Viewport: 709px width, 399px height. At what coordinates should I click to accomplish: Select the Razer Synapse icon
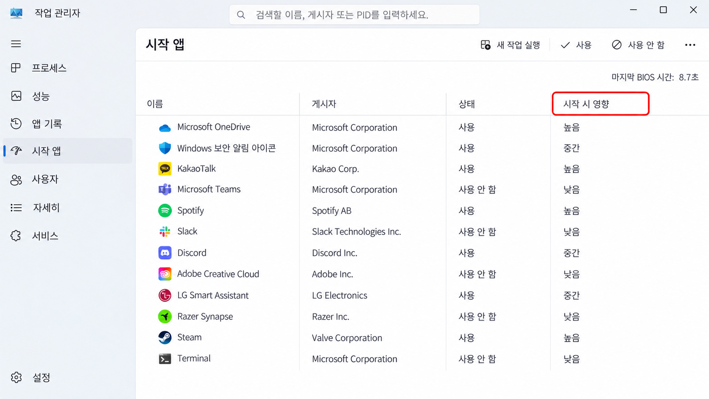click(x=165, y=316)
